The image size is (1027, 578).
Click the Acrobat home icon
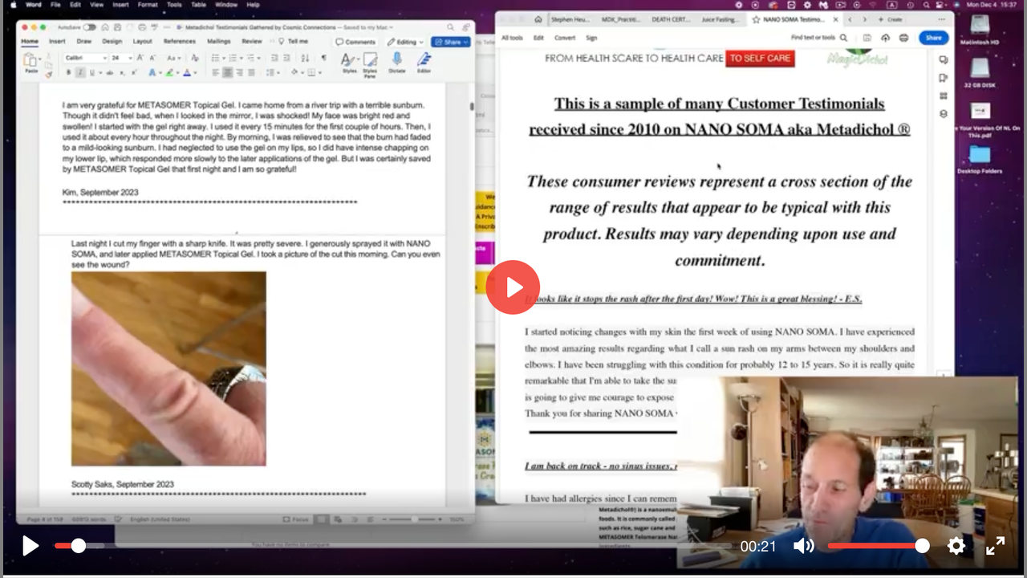(538, 19)
